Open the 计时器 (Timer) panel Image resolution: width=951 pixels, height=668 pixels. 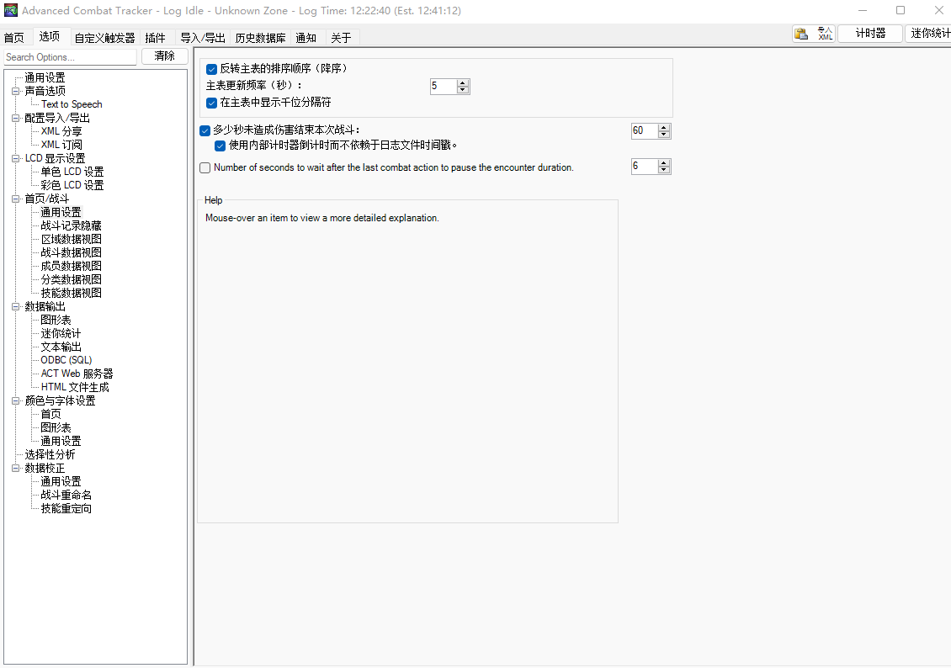click(869, 34)
